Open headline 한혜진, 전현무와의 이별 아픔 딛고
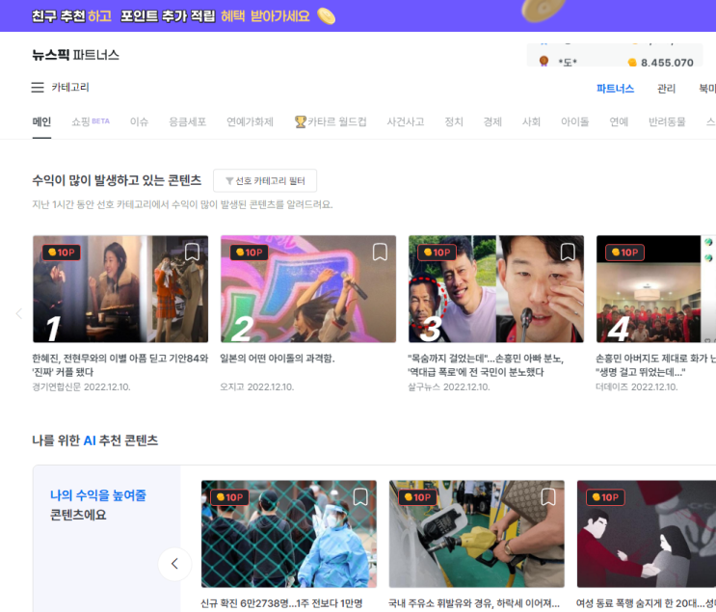The image size is (716, 612). point(120,365)
